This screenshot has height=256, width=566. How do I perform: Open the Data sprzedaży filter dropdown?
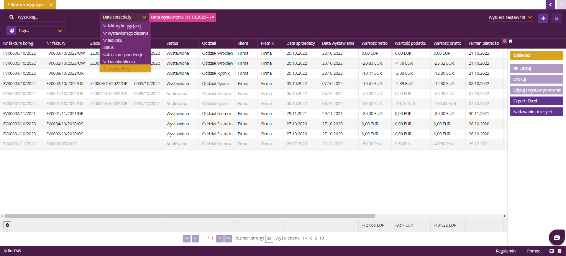(124, 17)
